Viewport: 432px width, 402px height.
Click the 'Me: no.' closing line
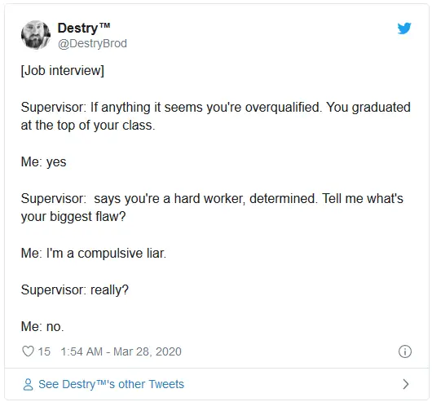pos(42,326)
